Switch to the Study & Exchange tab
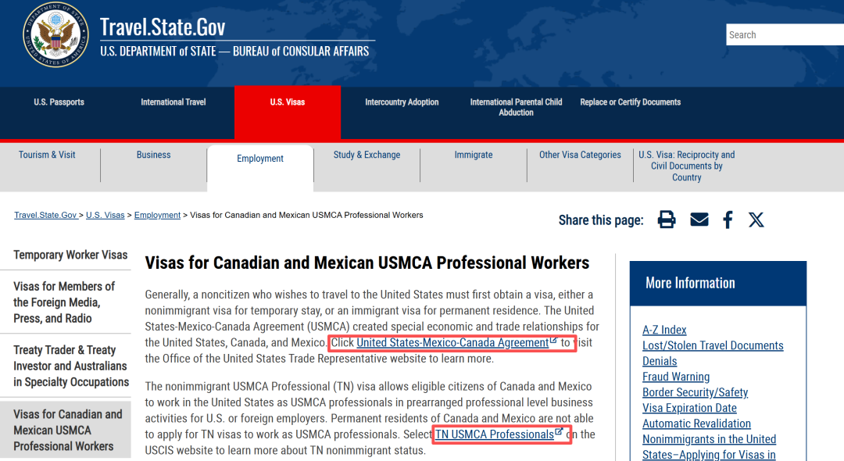The height and width of the screenshot is (461, 844). pos(367,155)
